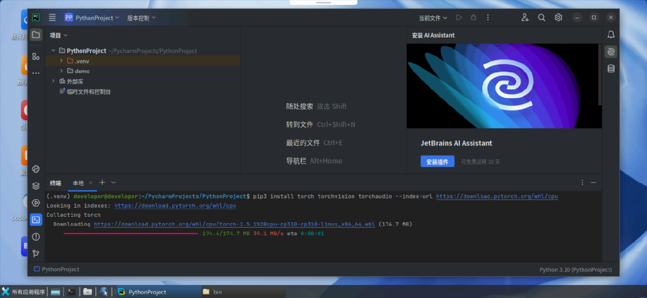
Task: Click the pip download progress bar
Action: click(x=130, y=233)
